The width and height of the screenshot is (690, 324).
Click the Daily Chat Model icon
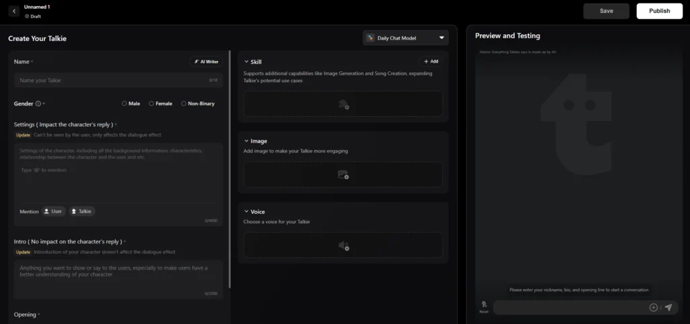pyautogui.click(x=370, y=38)
